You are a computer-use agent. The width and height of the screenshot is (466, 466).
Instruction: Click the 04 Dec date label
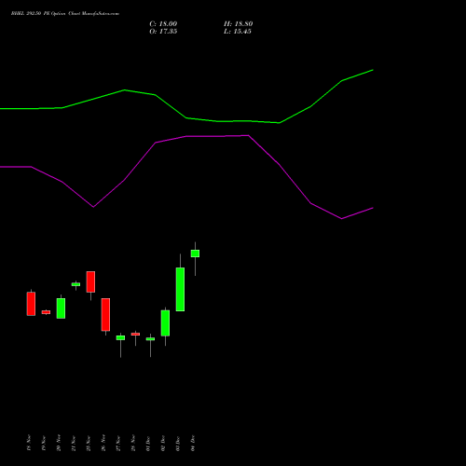pyautogui.click(x=193, y=443)
